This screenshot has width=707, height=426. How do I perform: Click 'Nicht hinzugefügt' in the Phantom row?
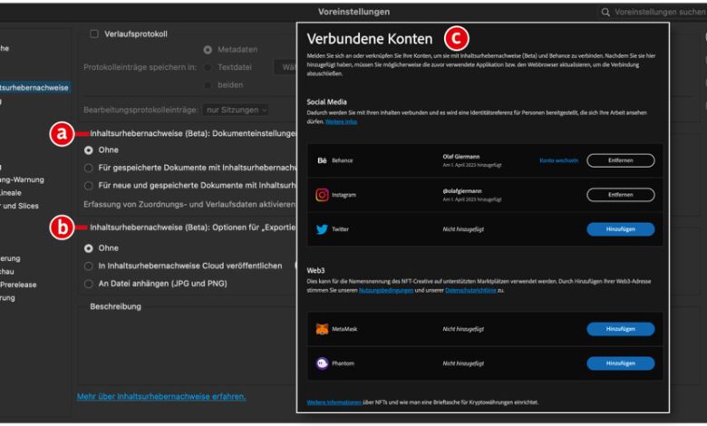(x=463, y=363)
